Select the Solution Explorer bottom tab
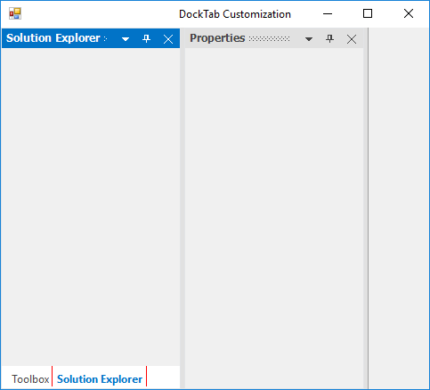430x390 pixels. coord(100,379)
